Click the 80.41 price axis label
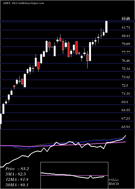 coord(126,36)
